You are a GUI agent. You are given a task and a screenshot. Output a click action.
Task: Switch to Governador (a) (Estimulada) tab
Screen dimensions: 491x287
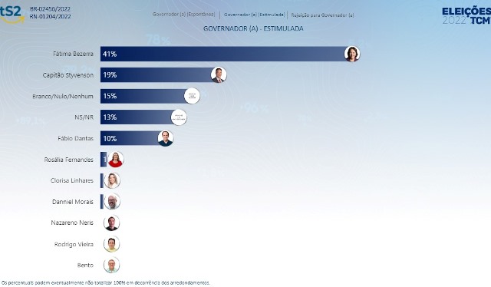click(x=254, y=15)
